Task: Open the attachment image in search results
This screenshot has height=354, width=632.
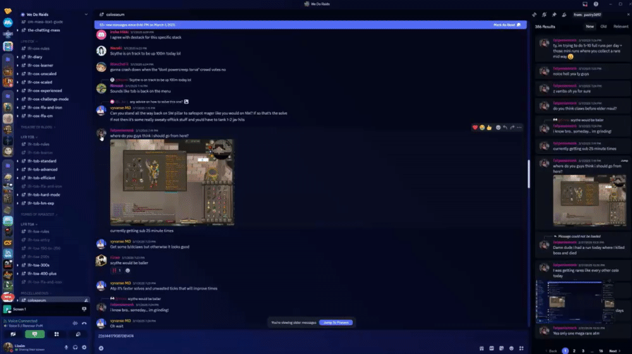Action: [590, 200]
